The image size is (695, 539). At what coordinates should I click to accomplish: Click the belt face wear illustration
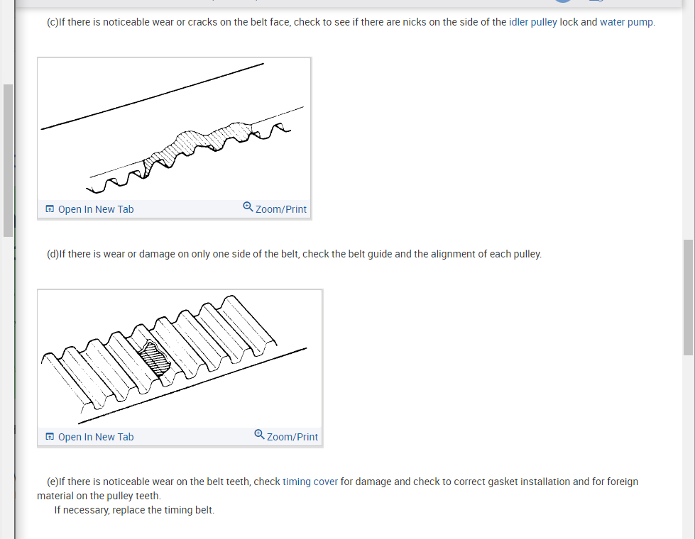pyautogui.click(x=174, y=129)
